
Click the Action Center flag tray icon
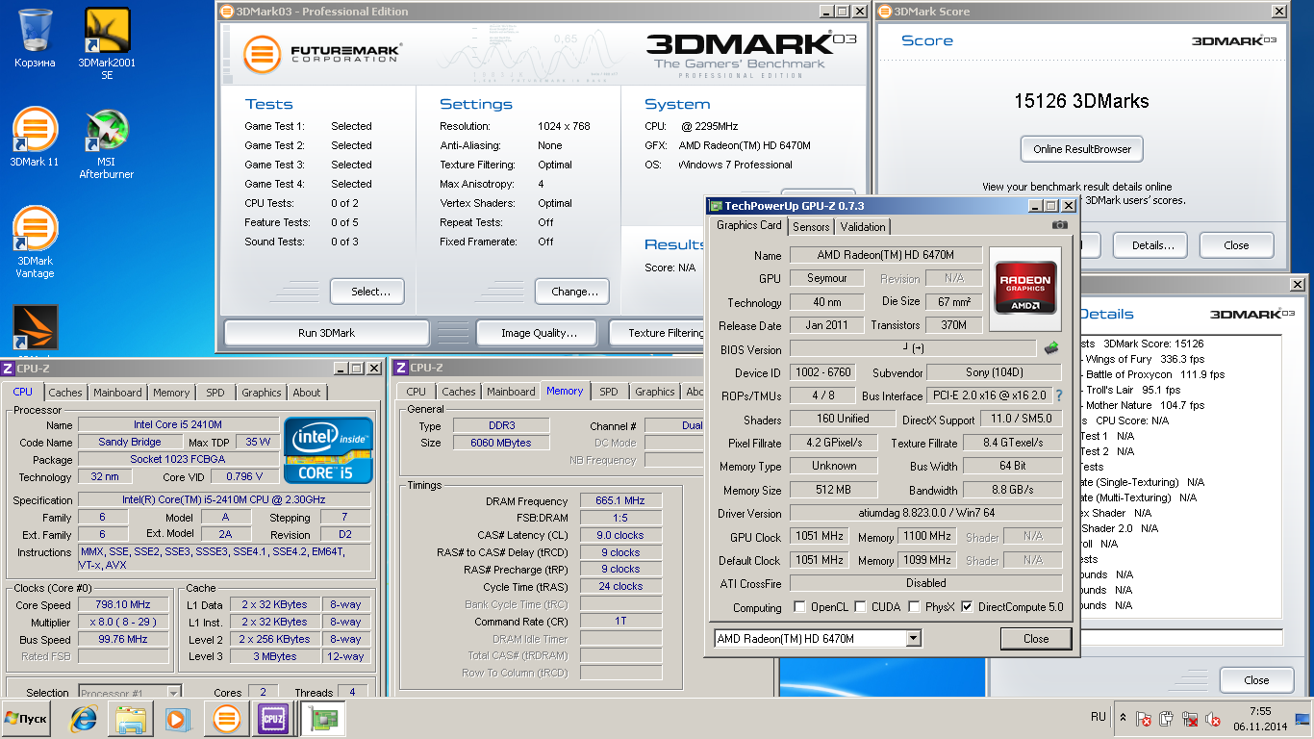(x=1143, y=719)
